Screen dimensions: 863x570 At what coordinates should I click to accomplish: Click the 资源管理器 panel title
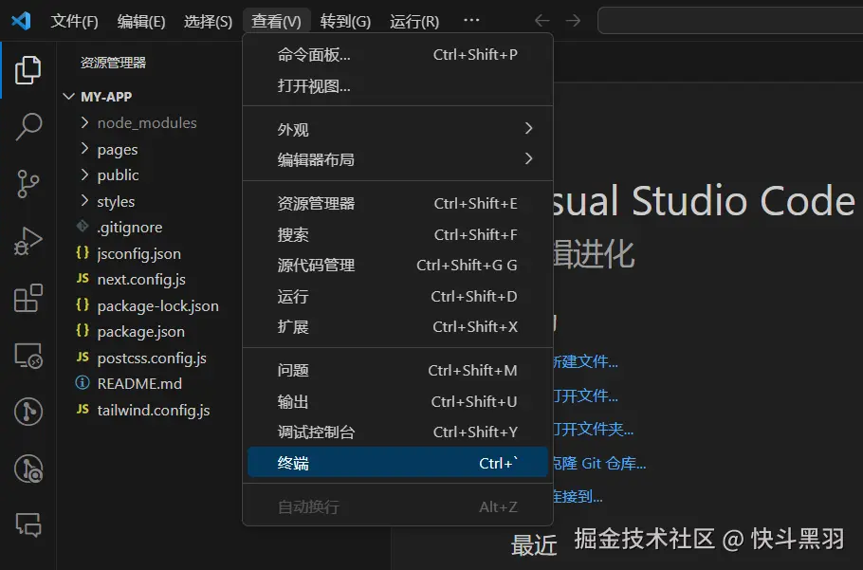click(x=113, y=63)
